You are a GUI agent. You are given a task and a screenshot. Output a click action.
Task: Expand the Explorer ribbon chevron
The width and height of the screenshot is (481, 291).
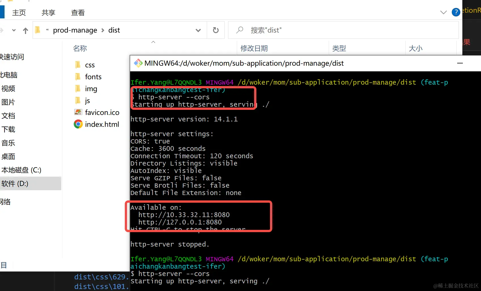(443, 12)
